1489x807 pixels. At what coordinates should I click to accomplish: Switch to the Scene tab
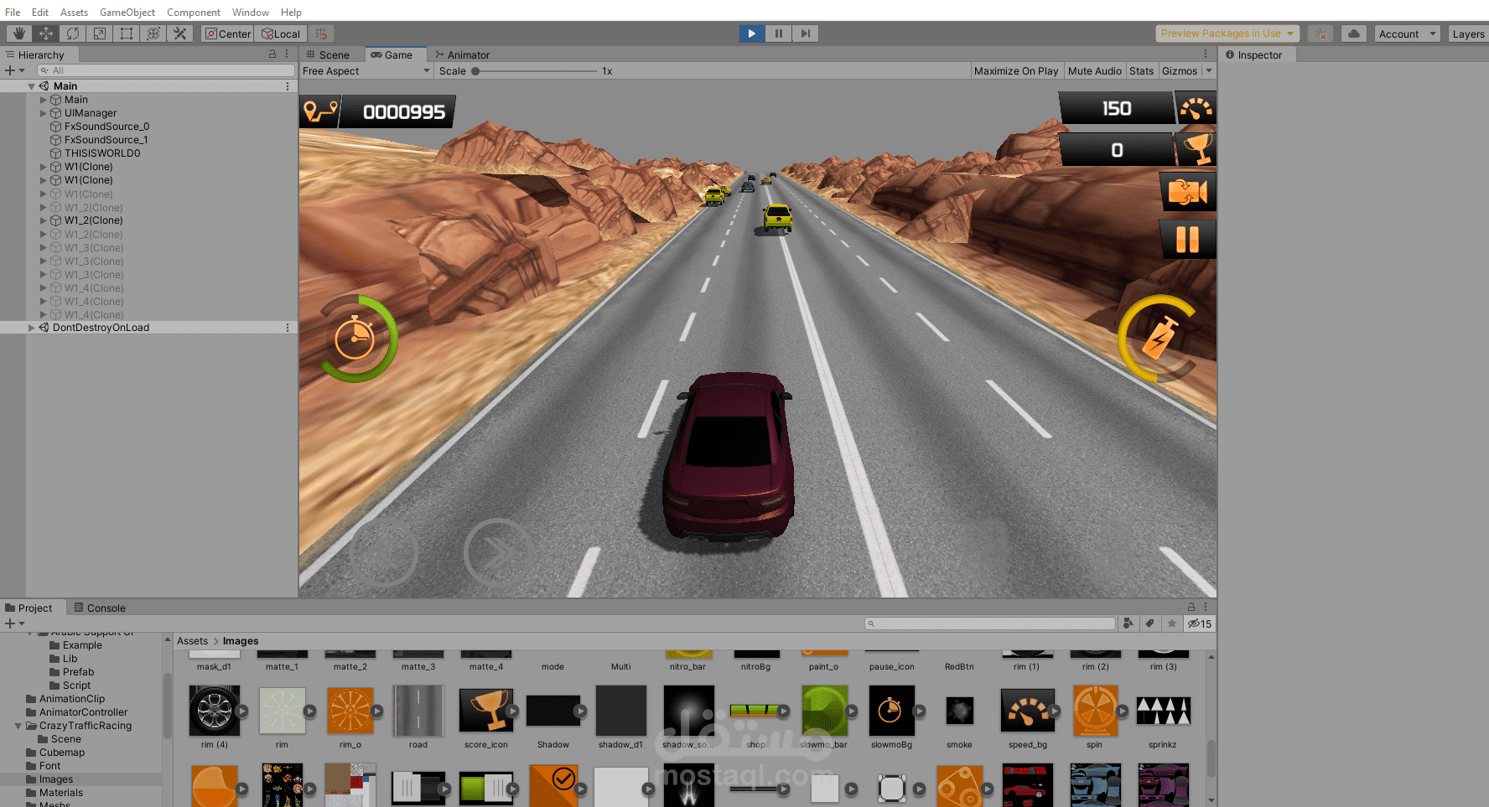click(329, 54)
